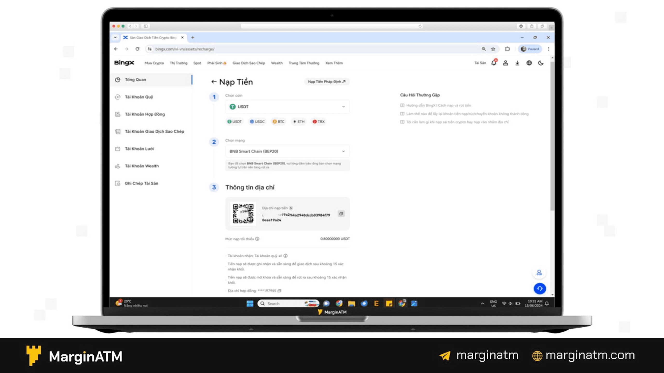
Task: Click browser reload button
Action: point(137,49)
